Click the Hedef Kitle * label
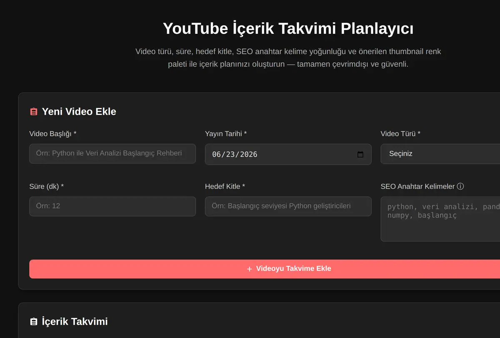The width and height of the screenshot is (500, 338). click(x=225, y=186)
